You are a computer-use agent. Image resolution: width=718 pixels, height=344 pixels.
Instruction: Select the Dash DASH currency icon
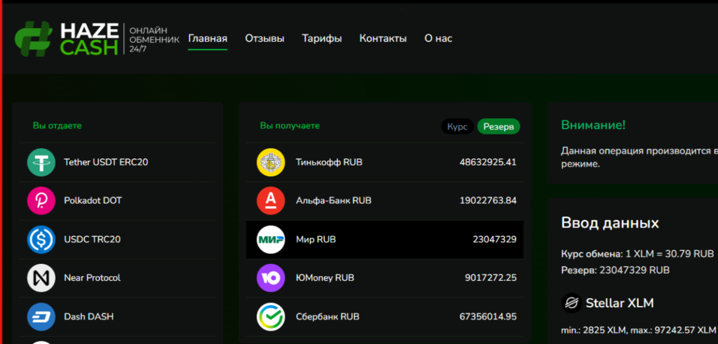40,316
